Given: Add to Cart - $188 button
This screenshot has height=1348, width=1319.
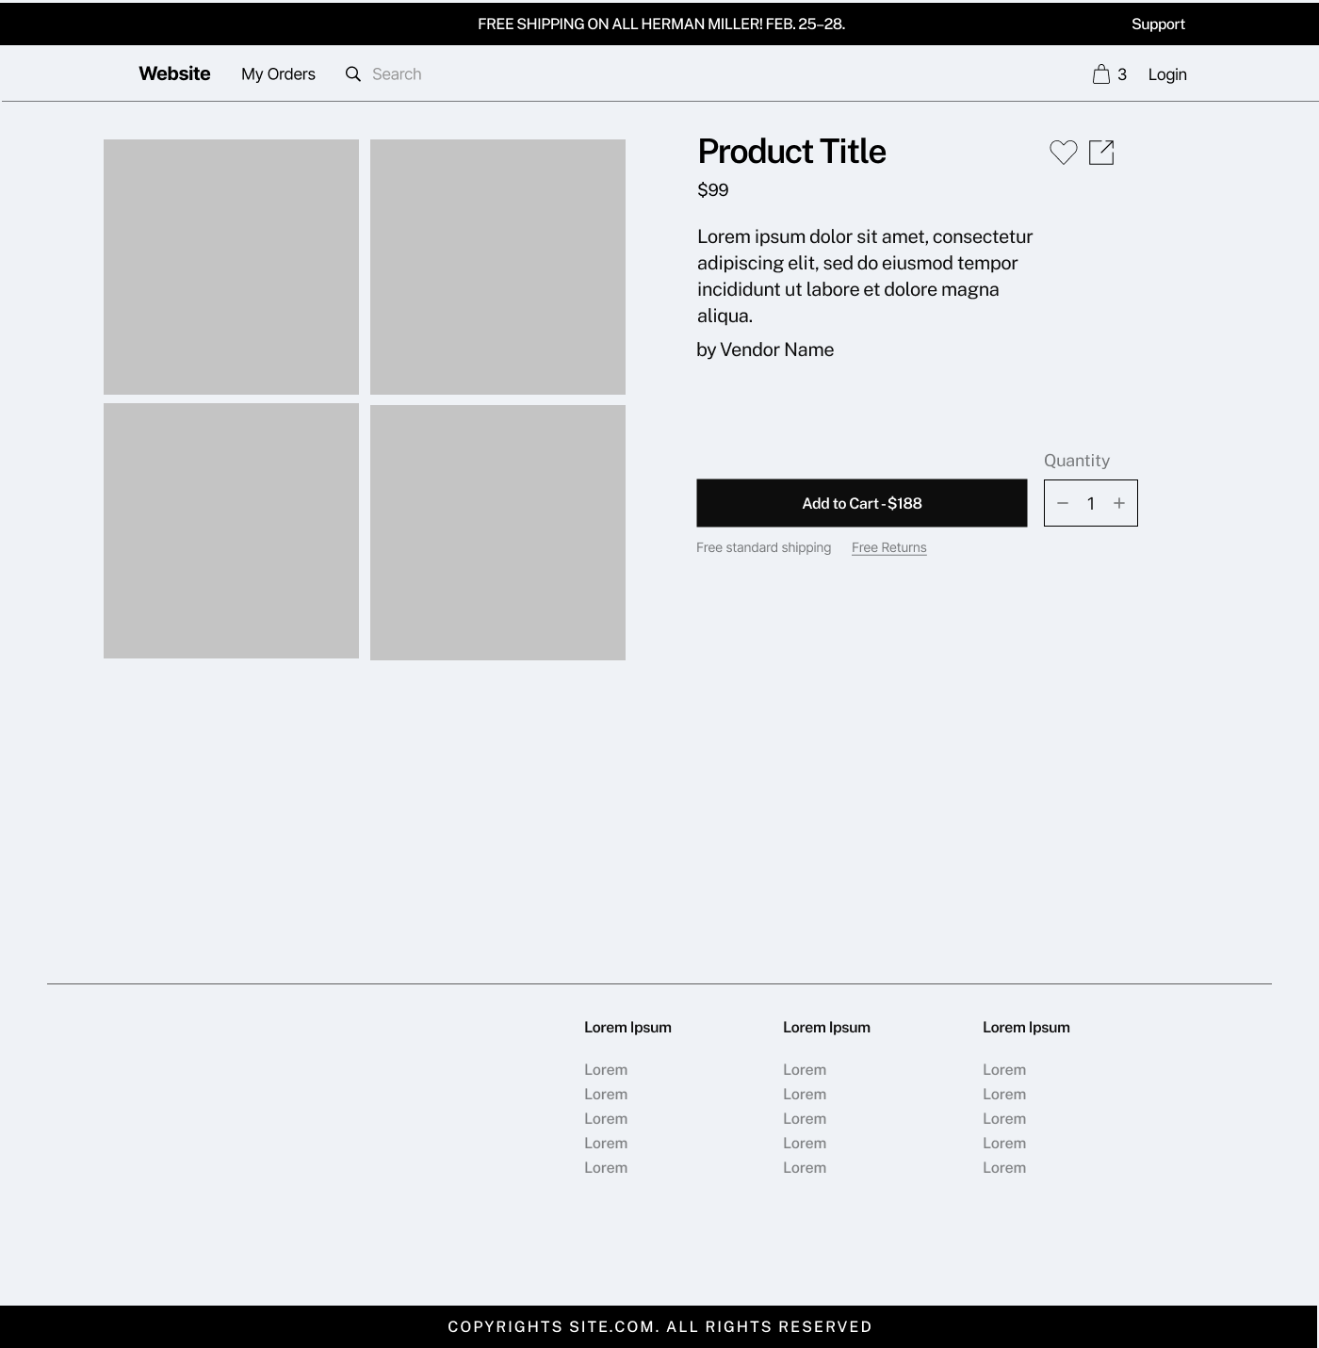Looking at the screenshot, I should (862, 503).
